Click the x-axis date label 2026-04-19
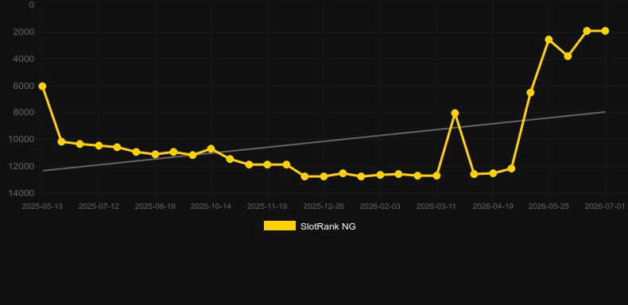Screen dimensions: 628x305 click(493, 207)
